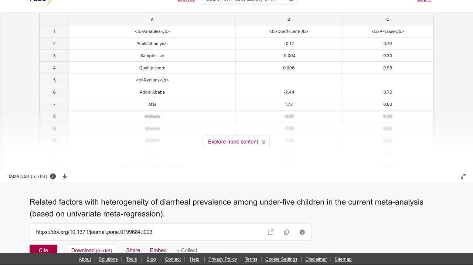
Task: Open the table in fullscreen view
Action: (x=463, y=177)
